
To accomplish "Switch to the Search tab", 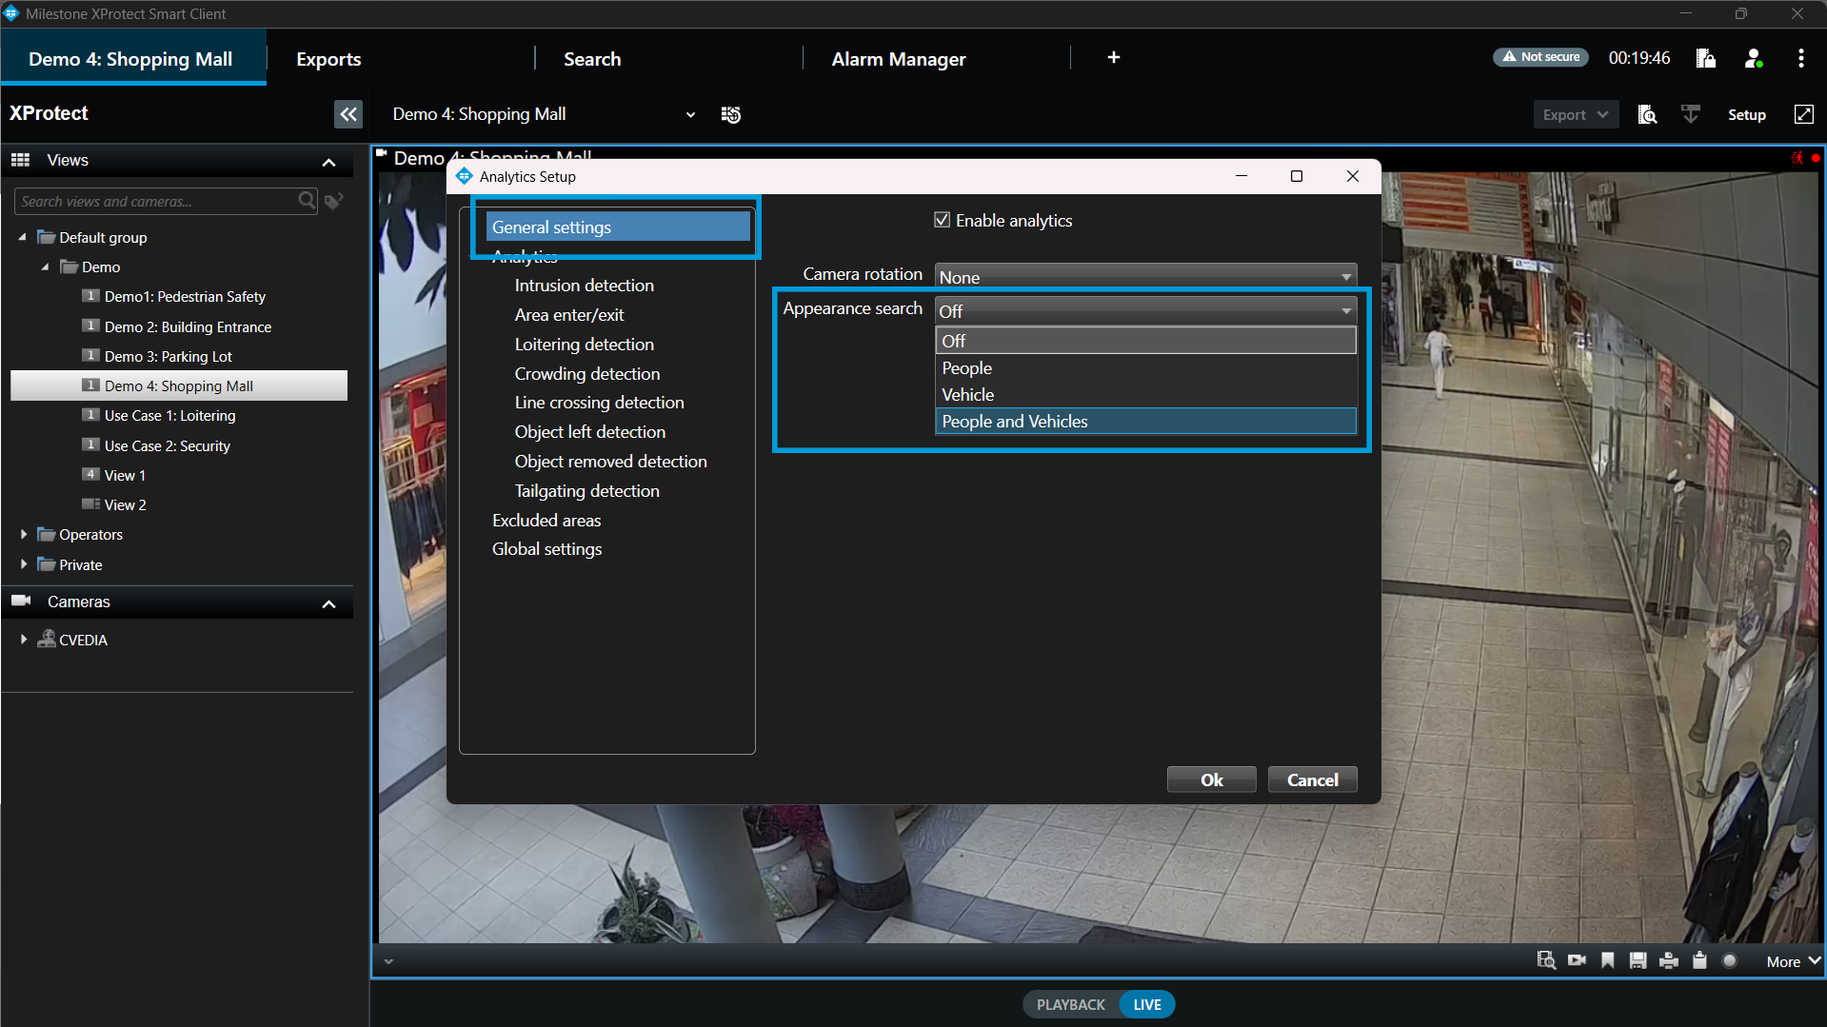I will coord(592,59).
